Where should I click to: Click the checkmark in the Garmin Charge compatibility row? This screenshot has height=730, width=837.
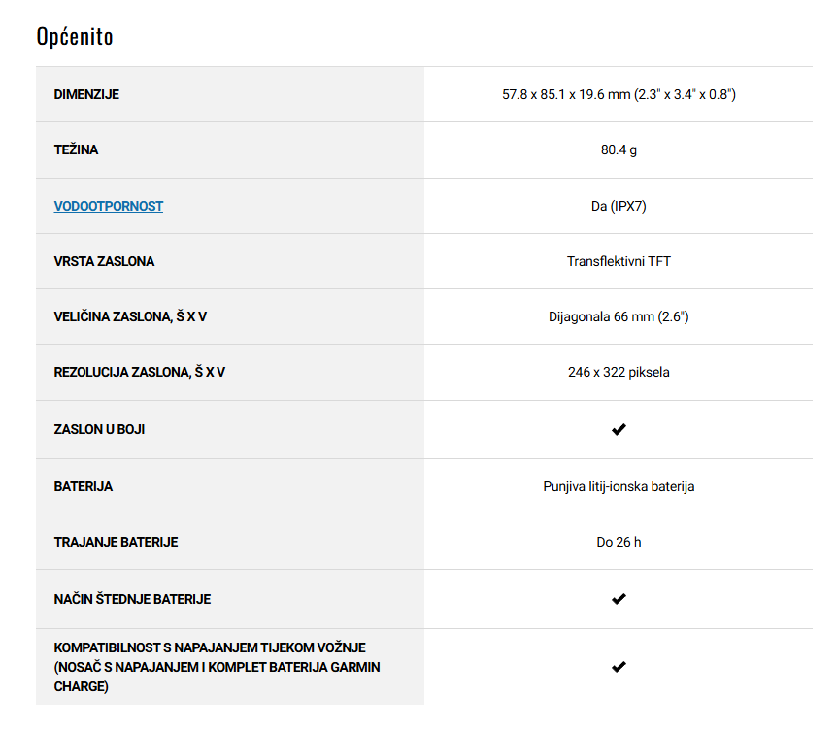coord(619,667)
